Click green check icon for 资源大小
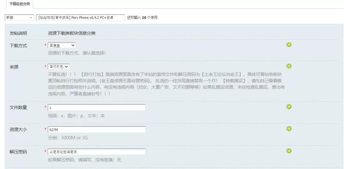This screenshot has height=169, width=344. [x=289, y=129]
